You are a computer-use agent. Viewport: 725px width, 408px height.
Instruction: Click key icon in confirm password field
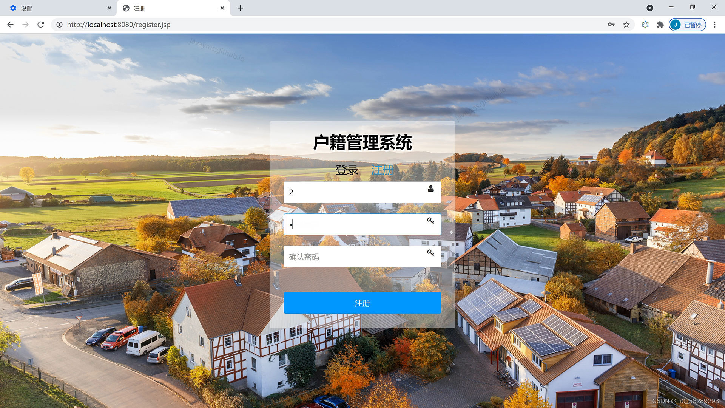pyautogui.click(x=430, y=252)
